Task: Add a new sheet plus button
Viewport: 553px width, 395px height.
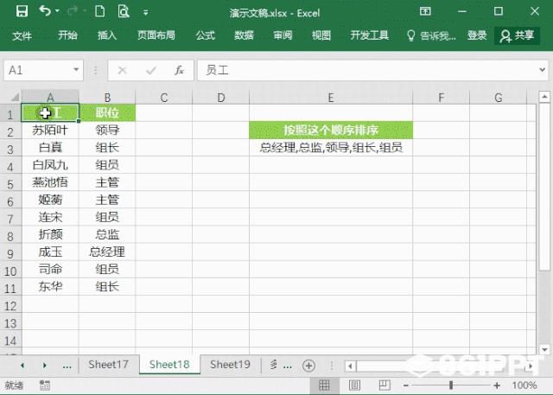Action: coord(308,366)
